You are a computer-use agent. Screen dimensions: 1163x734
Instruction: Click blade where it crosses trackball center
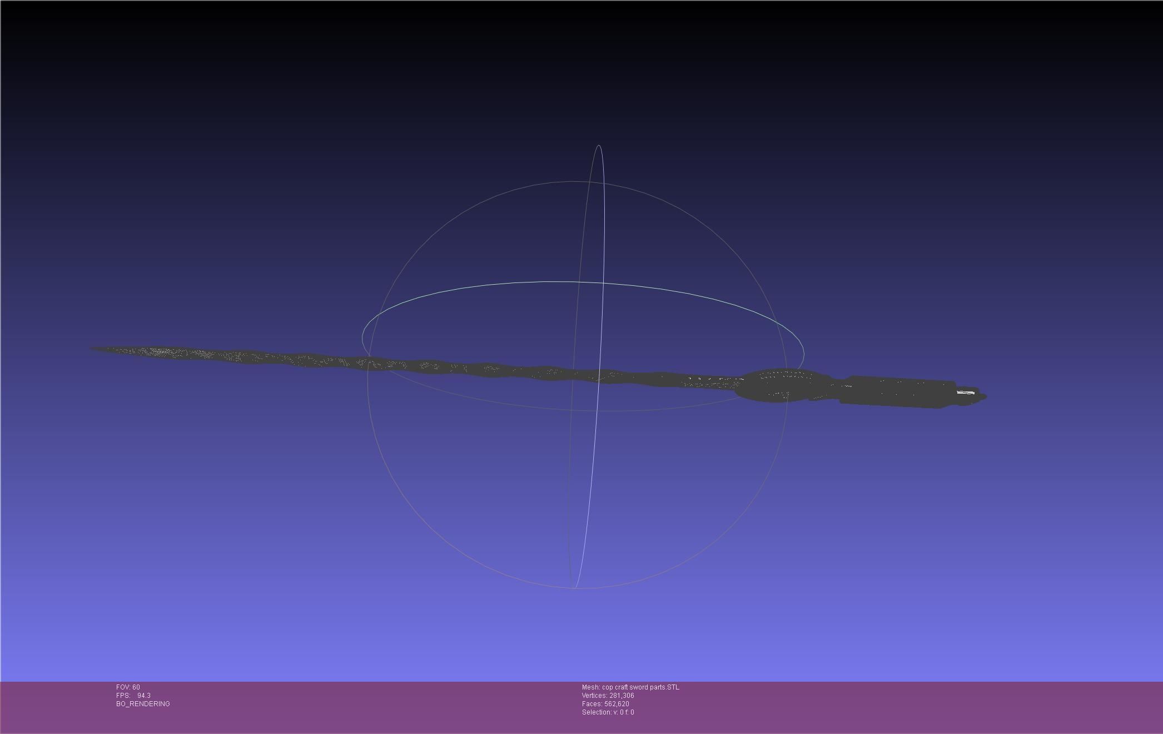599,376
